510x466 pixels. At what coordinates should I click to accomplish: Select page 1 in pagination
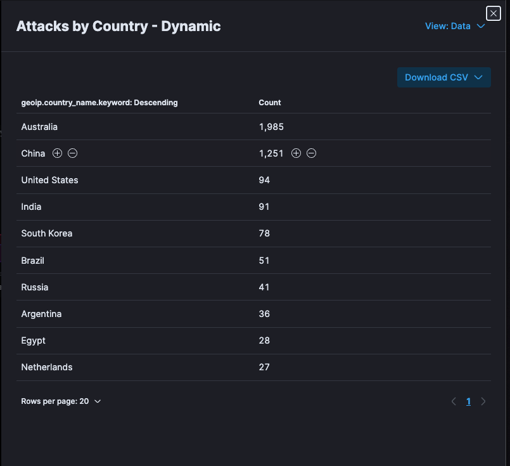pyautogui.click(x=468, y=401)
